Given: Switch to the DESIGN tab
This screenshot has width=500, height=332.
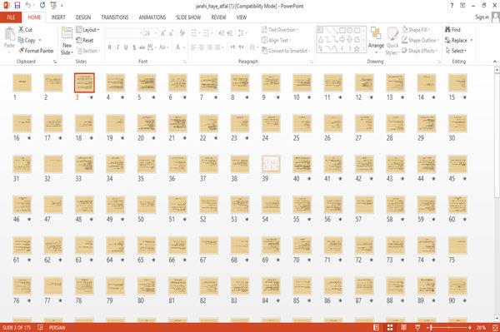Looking at the screenshot, I should click(83, 17).
